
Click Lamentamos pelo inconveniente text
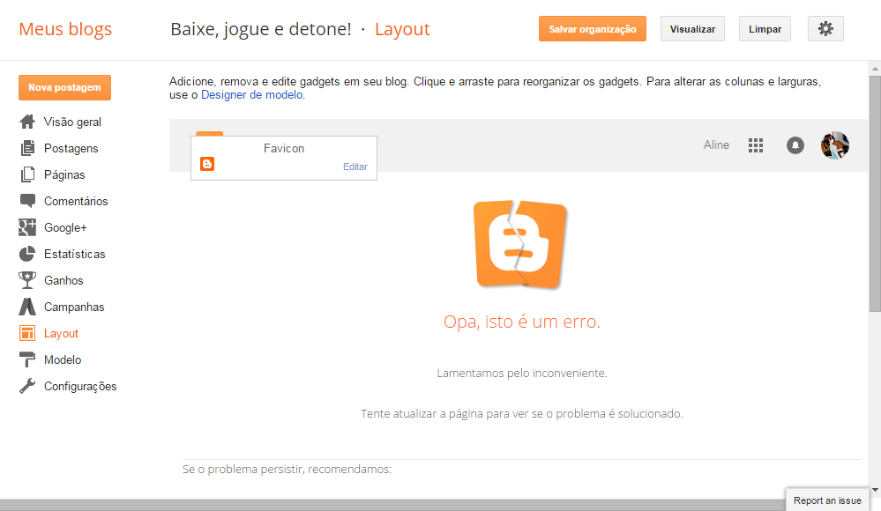click(522, 373)
